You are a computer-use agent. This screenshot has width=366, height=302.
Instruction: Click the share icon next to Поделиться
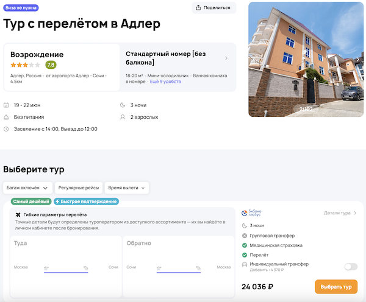pyautogui.click(x=198, y=8)
